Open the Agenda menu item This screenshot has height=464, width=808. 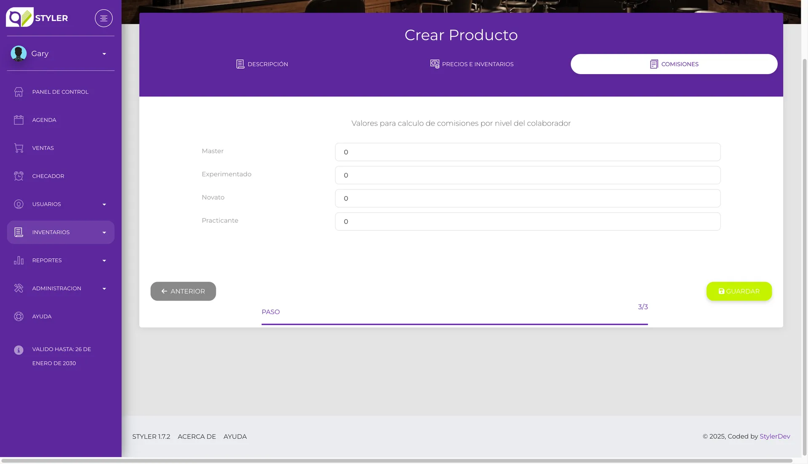tap(61, 120)
